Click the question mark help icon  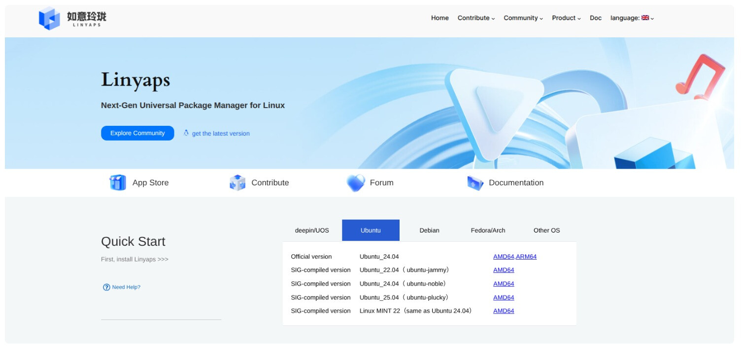tap(106, 287)
